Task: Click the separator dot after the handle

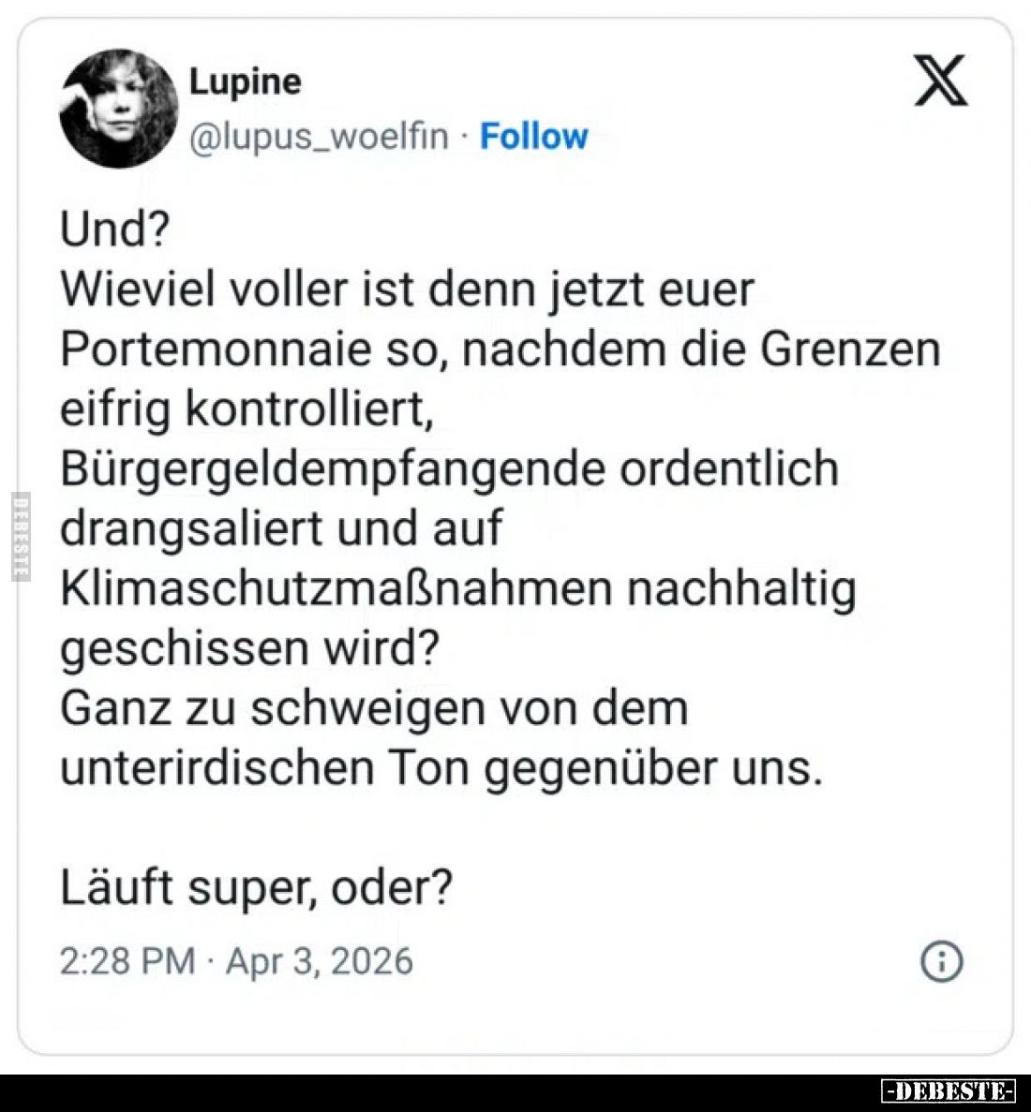Action: click(464, 136)
